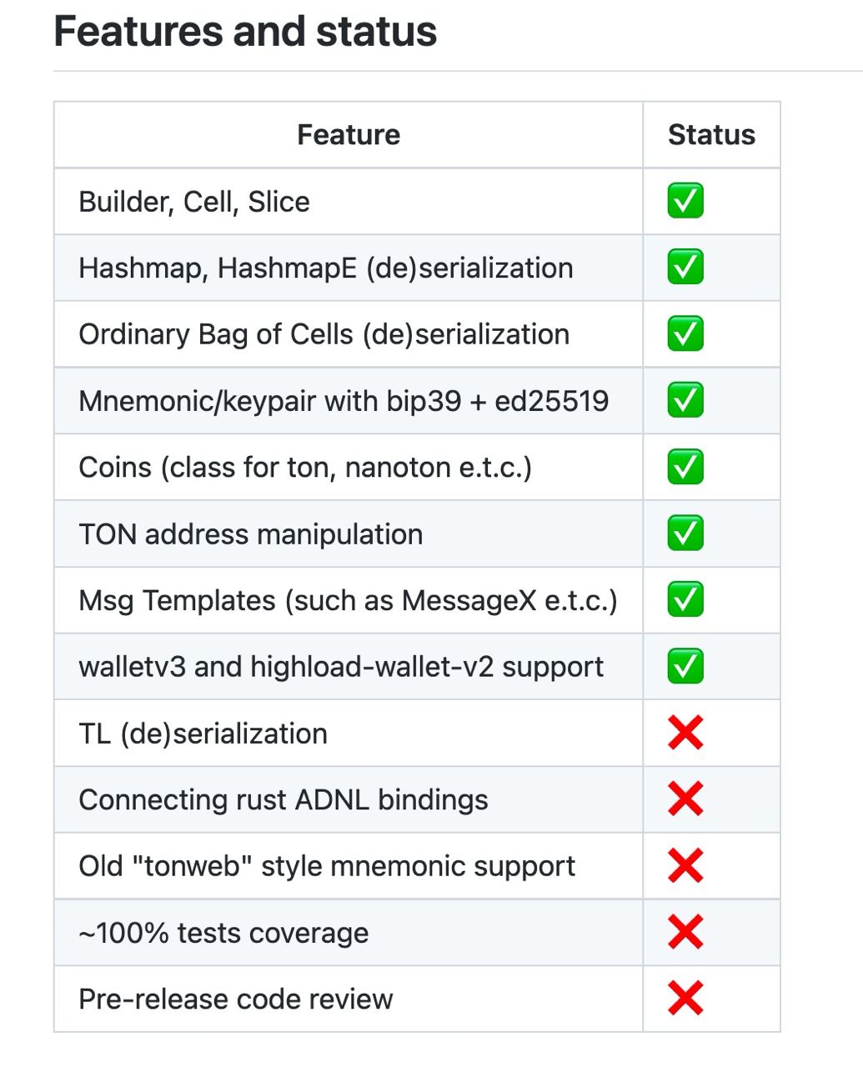Click the checkmark beside Hashmap, HashmapE (de)serialization
863x1067 pixels.
[685, 268]
